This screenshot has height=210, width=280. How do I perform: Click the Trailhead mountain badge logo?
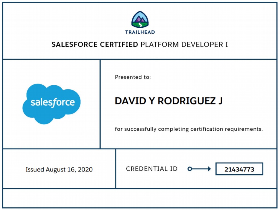point(140,19)
